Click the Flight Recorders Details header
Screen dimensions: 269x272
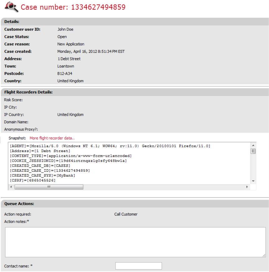pos(28,92)
